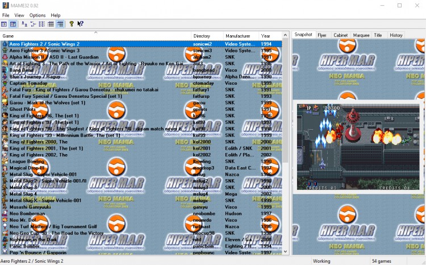Select Panic Bomber row

141,246
